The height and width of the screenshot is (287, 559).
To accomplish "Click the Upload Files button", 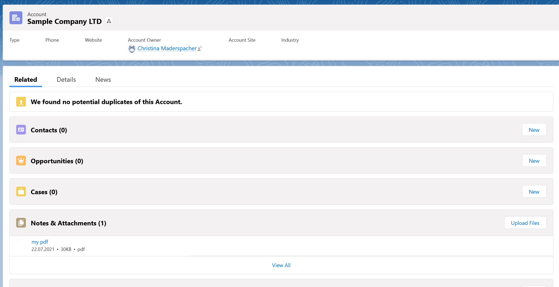I will click(525, 223).
